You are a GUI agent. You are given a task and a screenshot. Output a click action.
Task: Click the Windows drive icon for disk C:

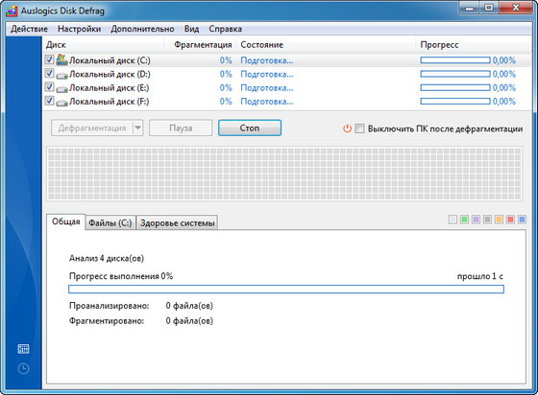pos(61,59)
